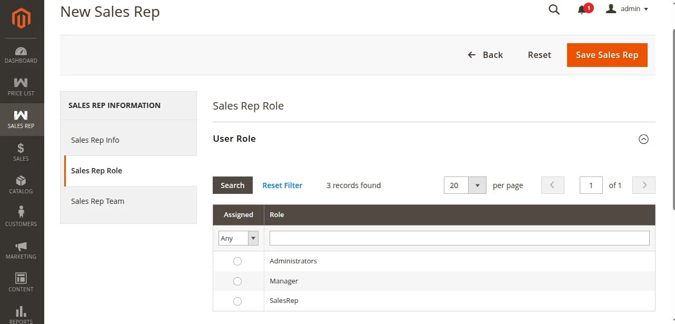The height and width of the screenshot is (324, 675).
Task: Open the Assigned filter dropdown
Action: click(239, 238)
